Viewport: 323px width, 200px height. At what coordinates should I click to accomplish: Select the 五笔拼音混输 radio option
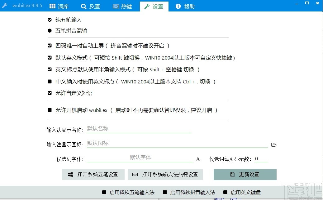pos(49,31)
